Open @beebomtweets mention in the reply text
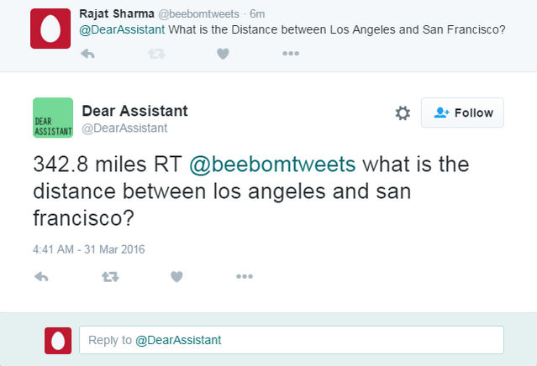Image resolution: width=537 pixels, height=366 pixels. pyautogui.click(x=272, y=165)
